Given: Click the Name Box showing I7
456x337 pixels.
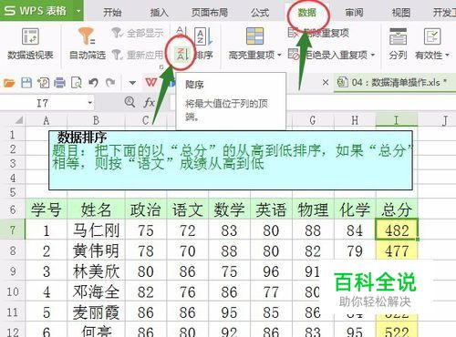Looking at the screenshot, I should [43, 103].
